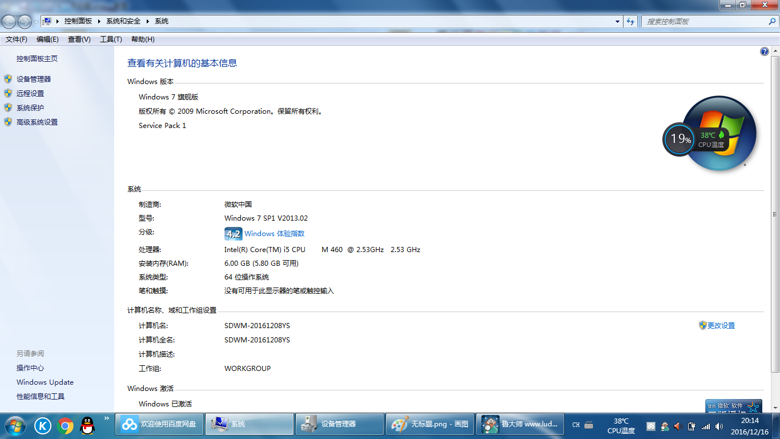Click the shield icon beside 系统保护
This screenshot has width=780, height=439.
(8, 107)
